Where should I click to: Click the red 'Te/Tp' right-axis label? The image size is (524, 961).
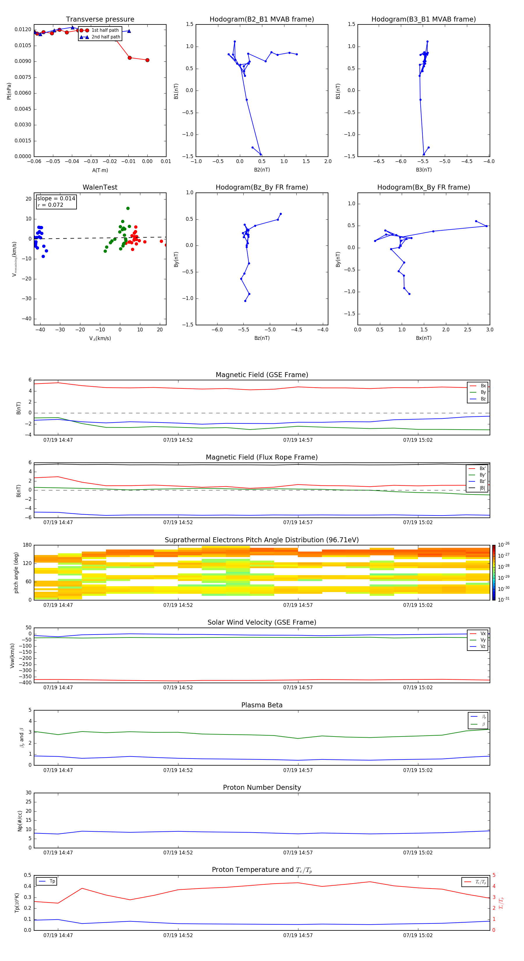[x=501, y=903]
